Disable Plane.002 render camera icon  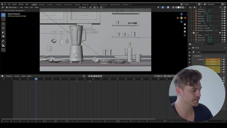[225, 18]
